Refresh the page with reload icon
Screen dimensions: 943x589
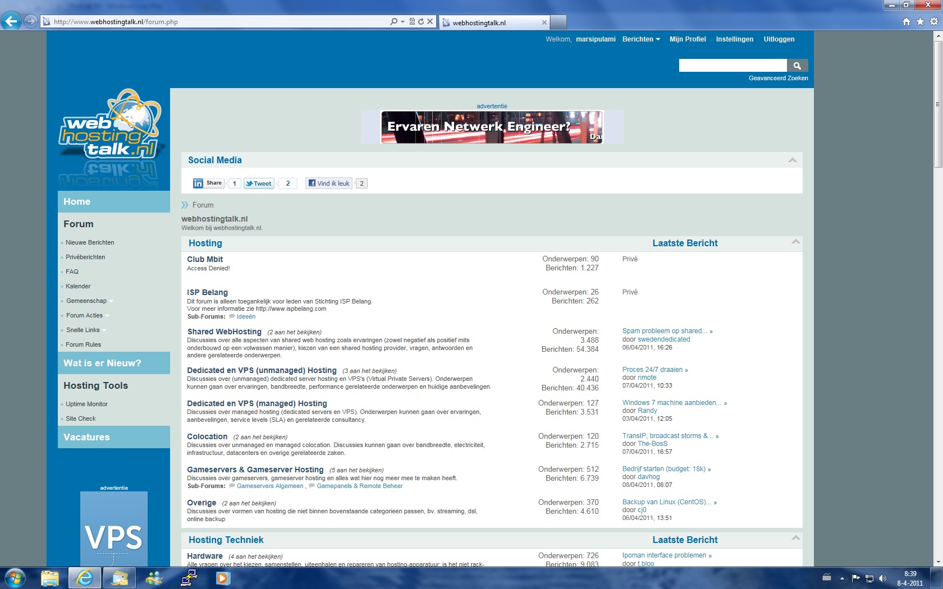421,22
